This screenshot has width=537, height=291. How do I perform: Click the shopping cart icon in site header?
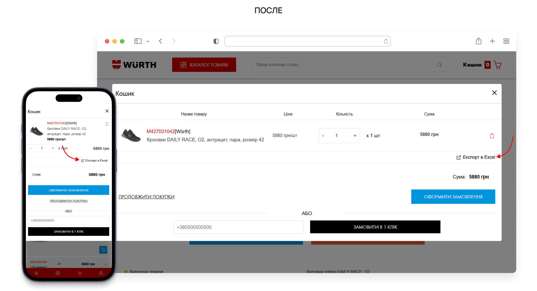coord(497,65)
